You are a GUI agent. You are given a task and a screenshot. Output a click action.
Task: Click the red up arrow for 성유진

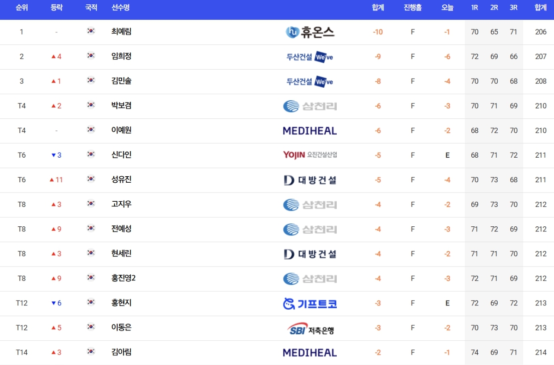click(52, 180)
